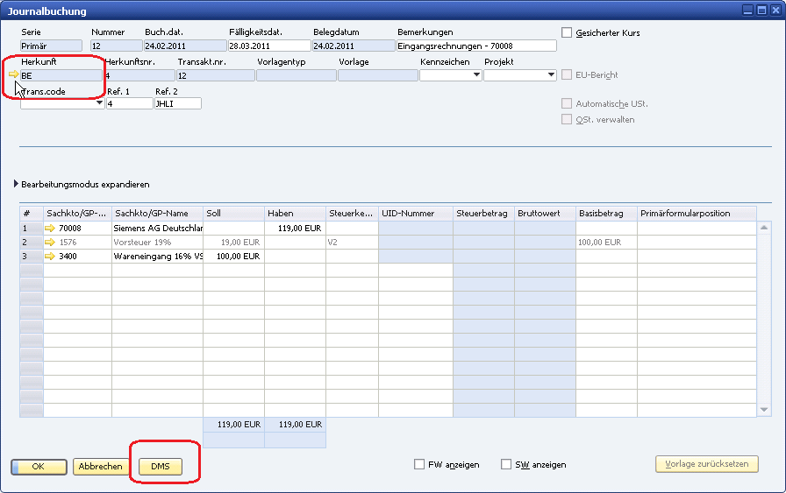Click the Abbrechen button
The width and height of the screenshot is (786, 493).
[100, 467]
